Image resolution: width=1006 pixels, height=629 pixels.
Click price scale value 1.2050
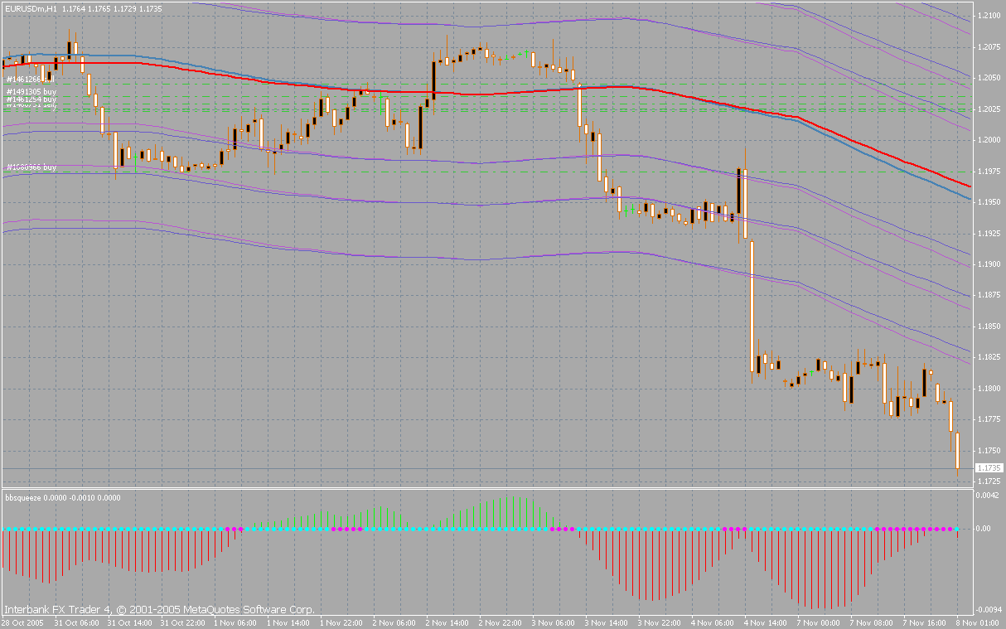coord(989,78)
